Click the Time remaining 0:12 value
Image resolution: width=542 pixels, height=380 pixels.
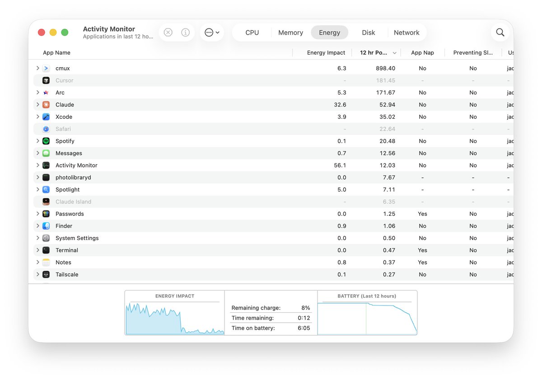[304, 318]
